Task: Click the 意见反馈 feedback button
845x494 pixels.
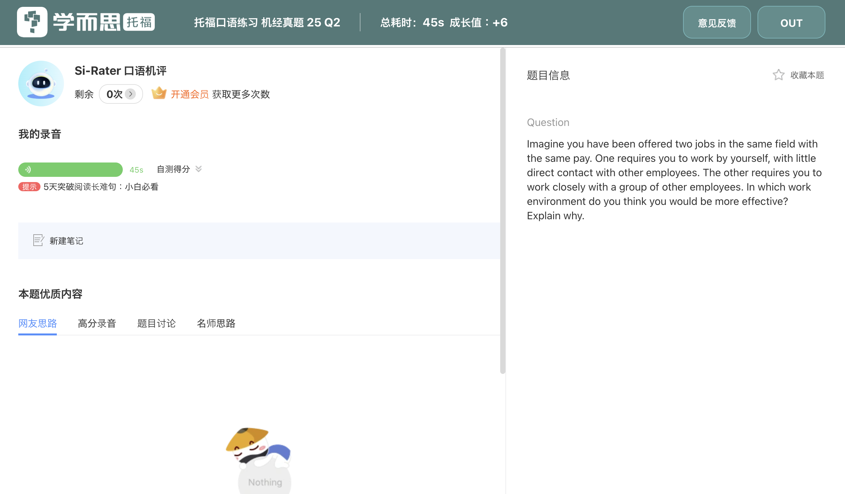Action: (x=717, y=23)
